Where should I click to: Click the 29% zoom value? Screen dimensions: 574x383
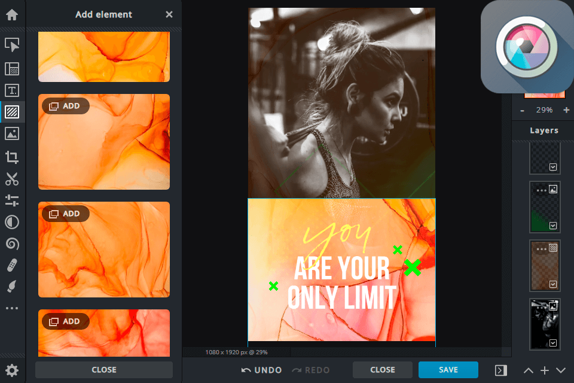[x=544, y=110]
